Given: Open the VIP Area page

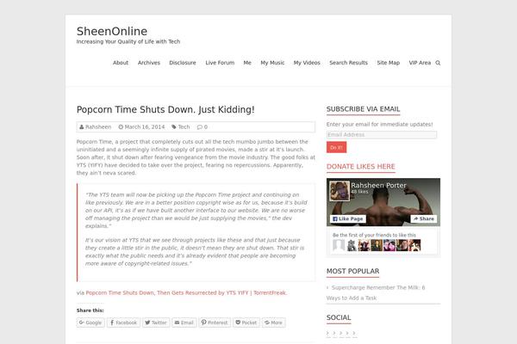Looking at the screenshot, I should coord(420,63).
